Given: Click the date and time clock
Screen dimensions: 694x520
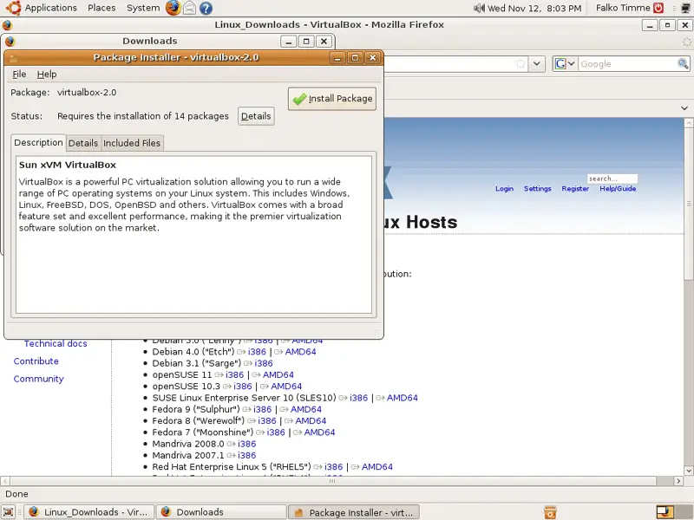Looking at the screenshot, I should pyautogui.click(x=534, y=8).
